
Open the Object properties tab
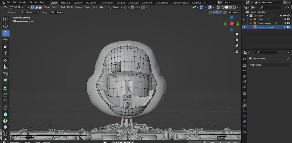click(245, 100)
